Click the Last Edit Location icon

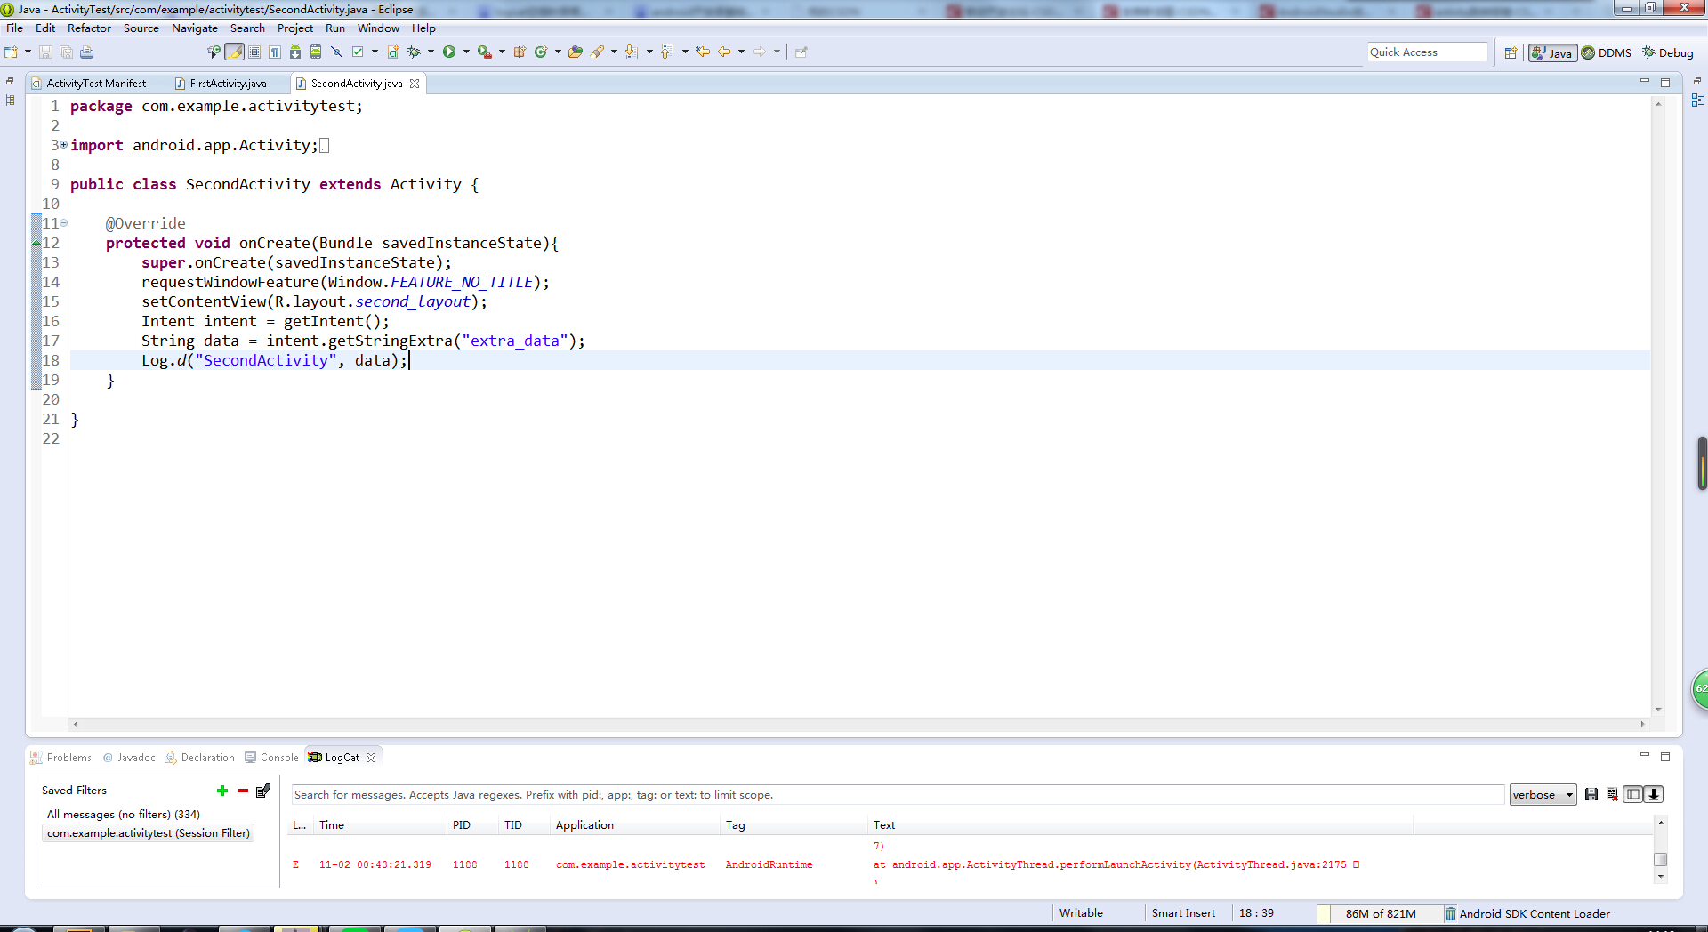[x=703, y=52]
